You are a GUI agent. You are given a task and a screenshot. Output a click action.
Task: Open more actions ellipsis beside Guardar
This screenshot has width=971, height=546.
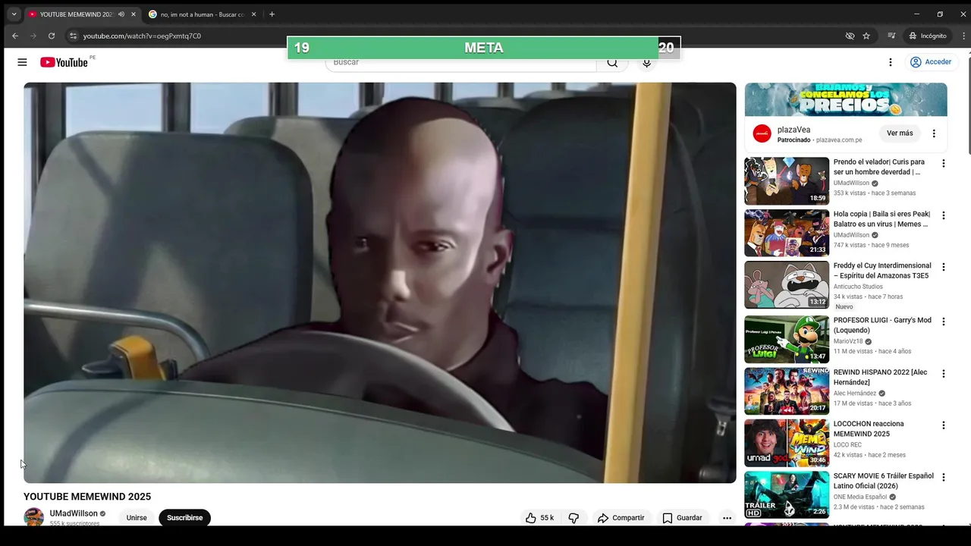727,518
